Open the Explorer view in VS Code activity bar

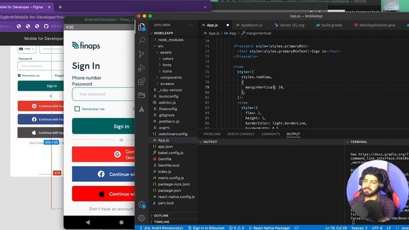(141, 27)
